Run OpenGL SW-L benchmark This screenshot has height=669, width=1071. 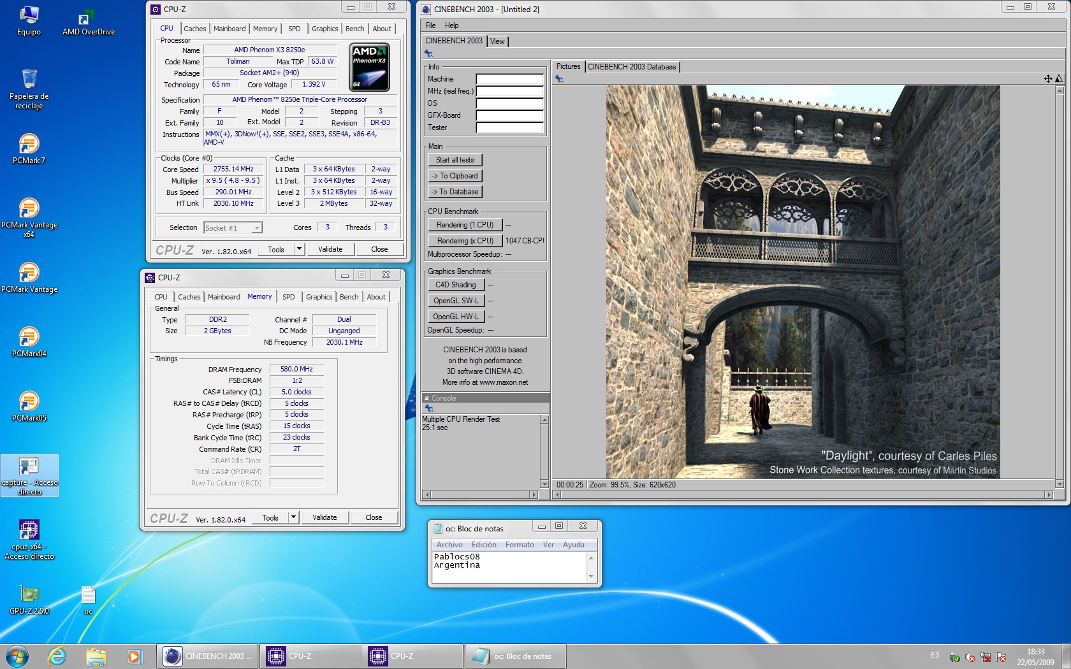tap(456, 301)
